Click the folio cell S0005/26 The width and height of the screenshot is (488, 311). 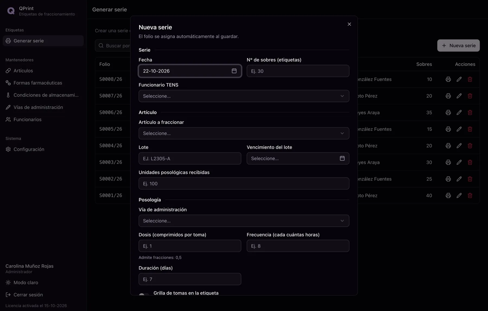111,129
